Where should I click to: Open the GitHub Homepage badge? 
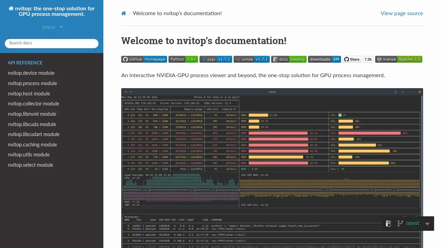pos(144,59)
